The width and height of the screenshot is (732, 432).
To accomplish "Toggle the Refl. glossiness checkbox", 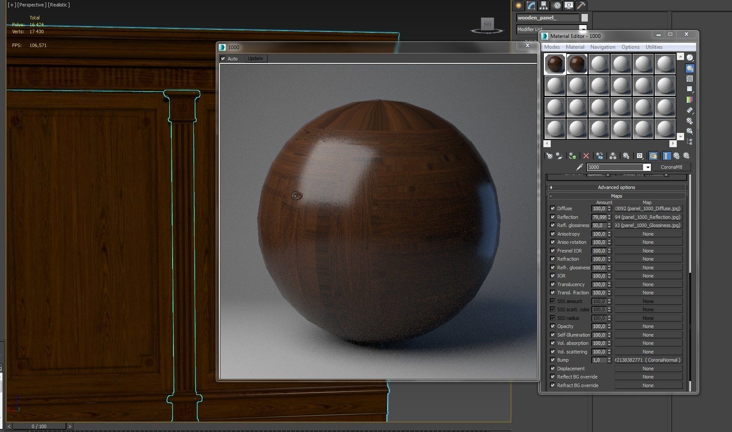I will 552,225.
